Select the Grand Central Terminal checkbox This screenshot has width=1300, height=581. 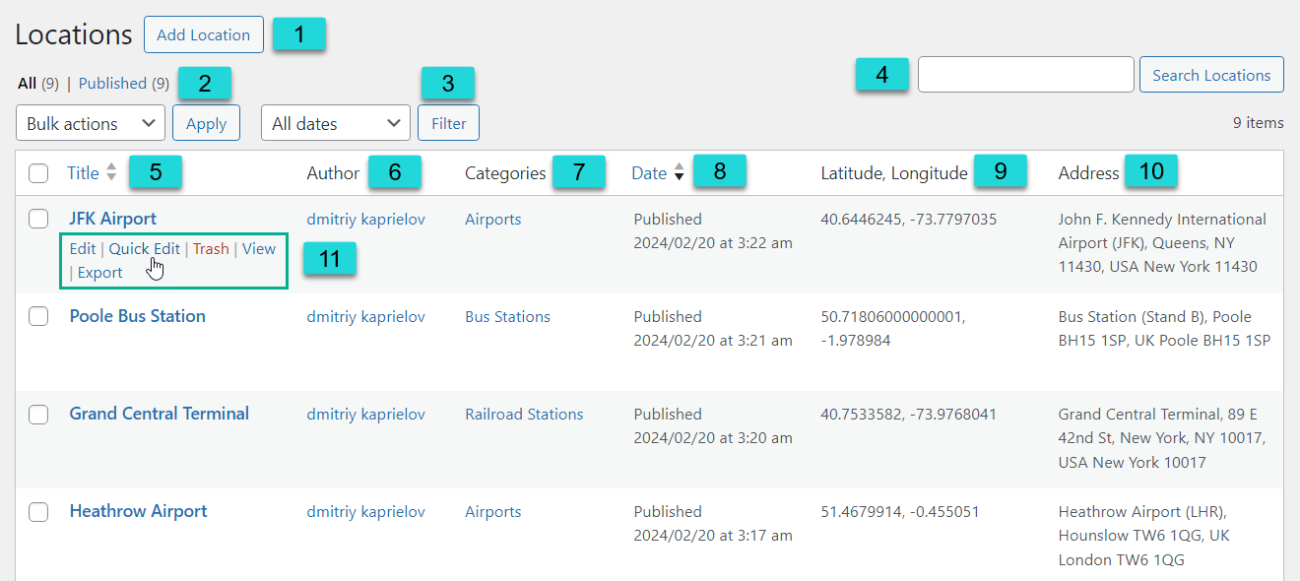click(x=38, y=414)
